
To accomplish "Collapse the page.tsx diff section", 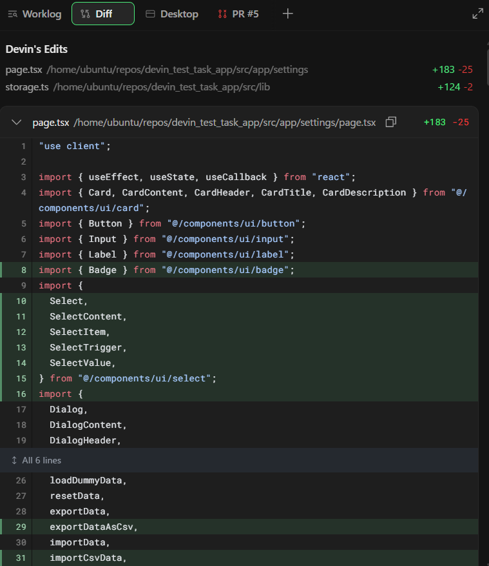I will 17,122.
